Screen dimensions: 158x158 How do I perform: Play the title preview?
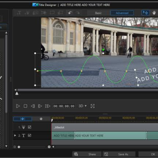[18, 106]
